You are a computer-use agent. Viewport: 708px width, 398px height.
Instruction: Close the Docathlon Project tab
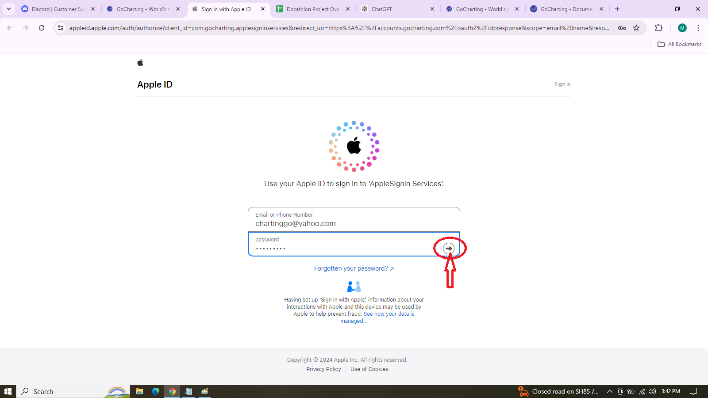point(348,9)
